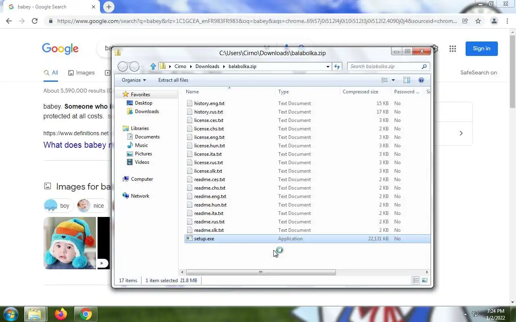This screenshot has height=322, width=516.
Task: Select file license.ita.txt
Action: [208, 154]
